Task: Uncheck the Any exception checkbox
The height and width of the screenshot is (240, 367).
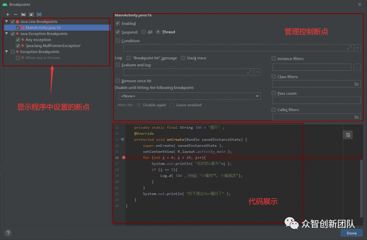Action: coord(18,40)
